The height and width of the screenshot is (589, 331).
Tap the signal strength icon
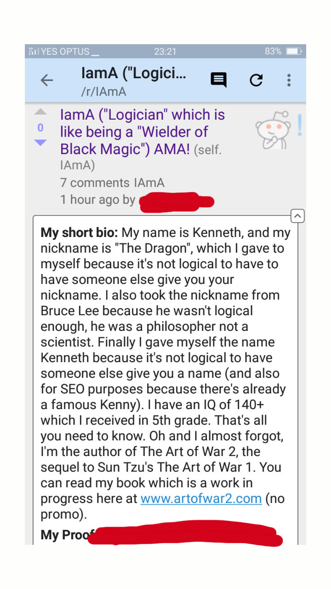[x=33, y=52]
